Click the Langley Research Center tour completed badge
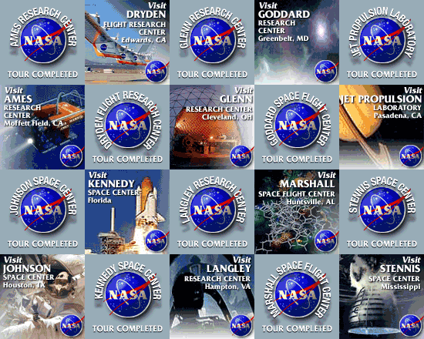424x339 pixels. tap(212, 212)
